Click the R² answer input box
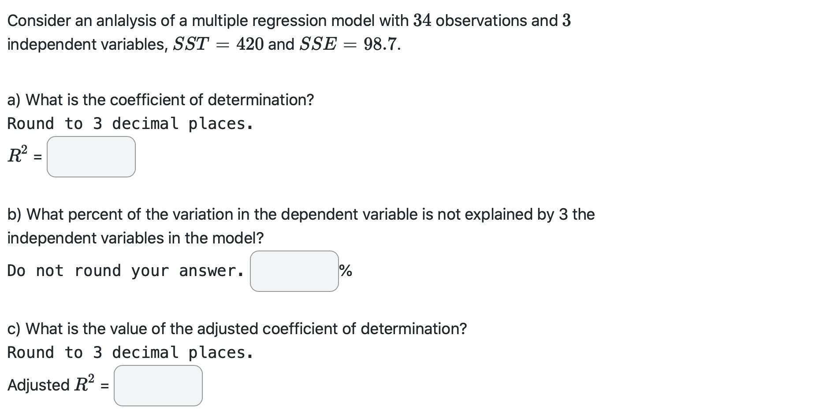 [x=91, y=157]
